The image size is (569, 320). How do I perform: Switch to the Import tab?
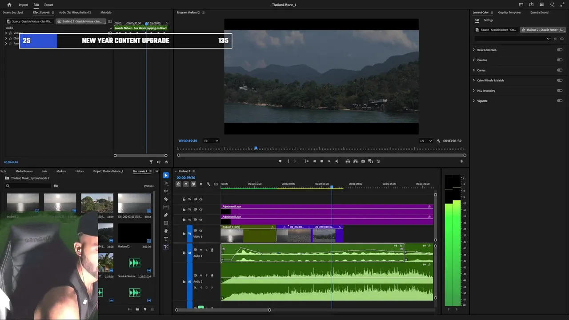coord(23,5)
